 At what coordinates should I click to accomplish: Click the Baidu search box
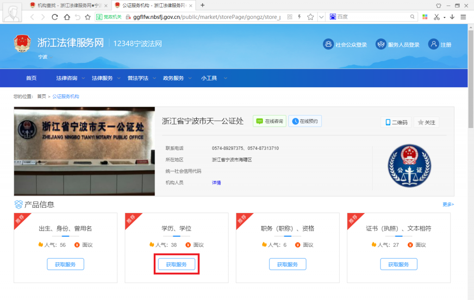[373, 17]
